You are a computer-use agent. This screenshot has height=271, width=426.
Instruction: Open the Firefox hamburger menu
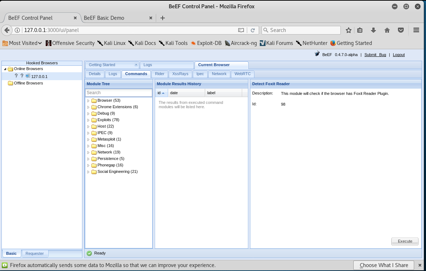(416, 30)
